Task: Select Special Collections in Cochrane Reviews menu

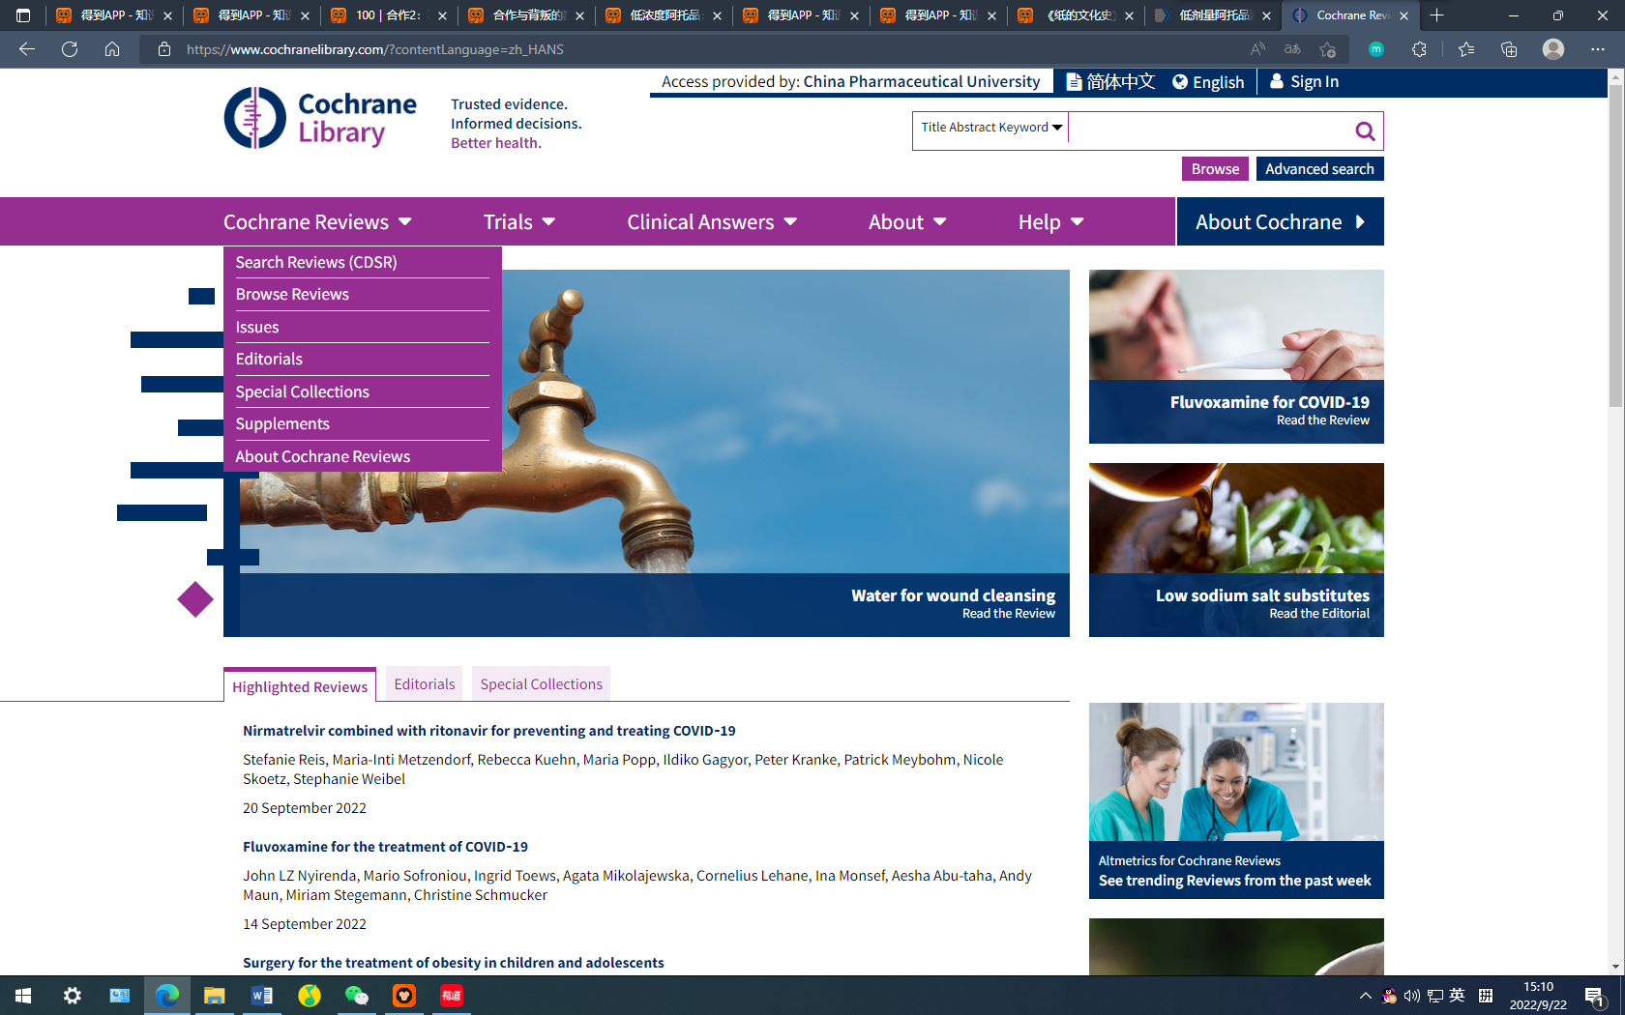Action: point(302,391)
